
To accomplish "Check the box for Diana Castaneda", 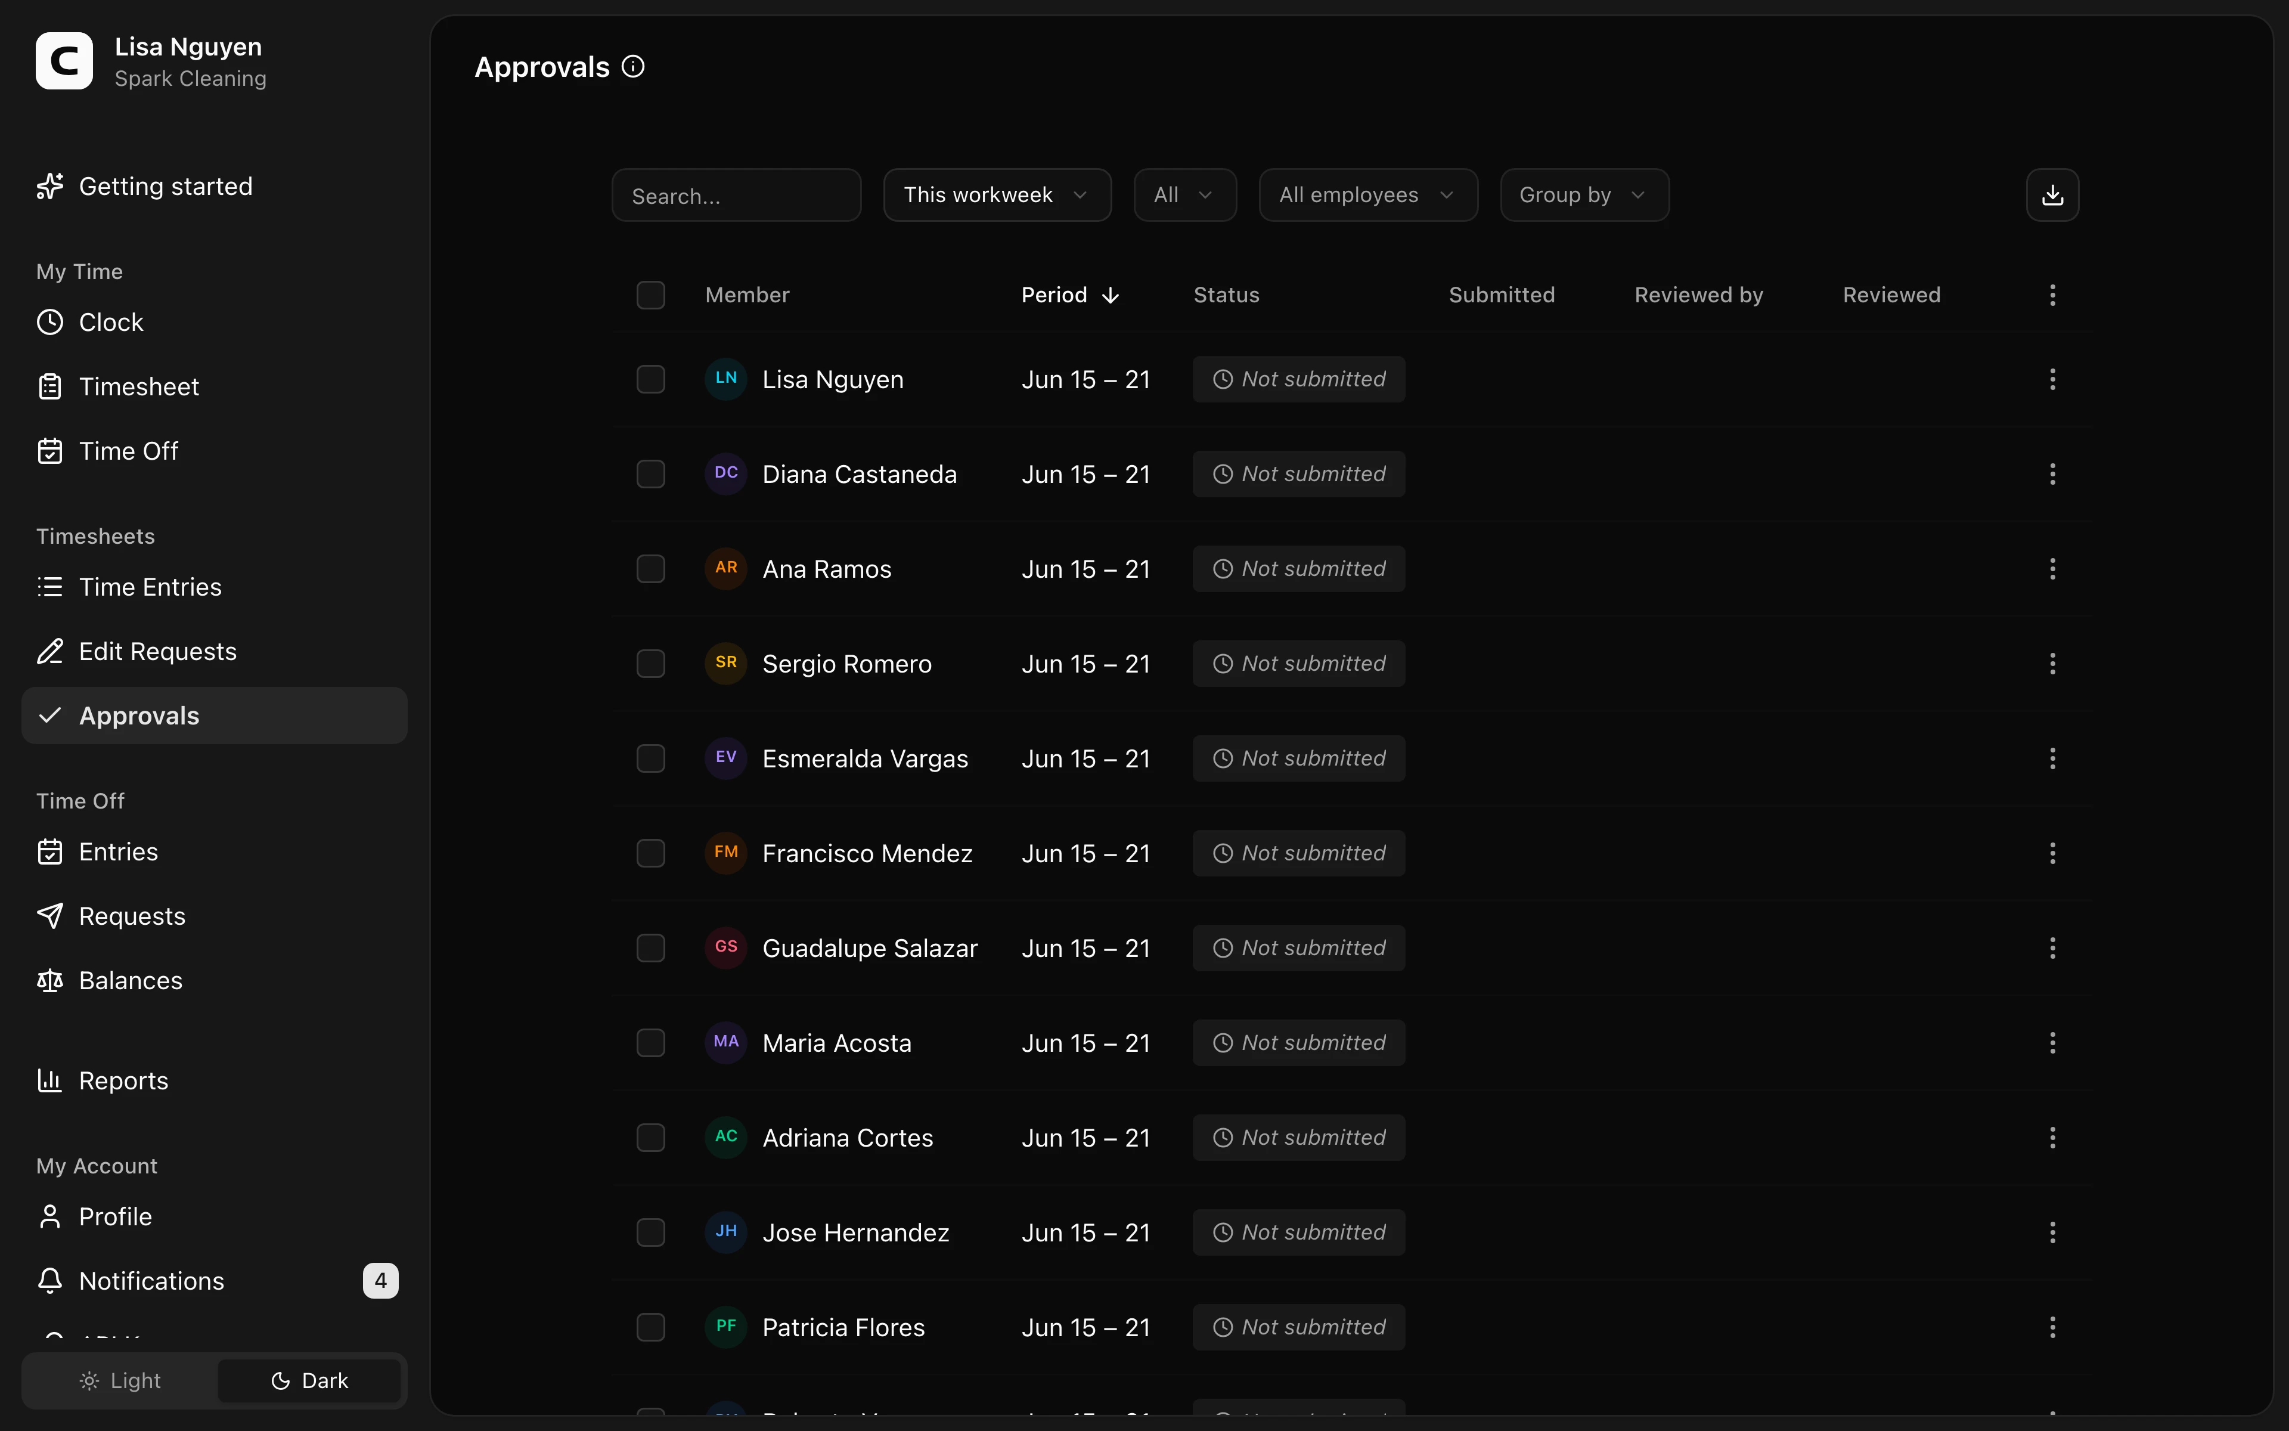I will pyautogui.click(x=651, y=474).
